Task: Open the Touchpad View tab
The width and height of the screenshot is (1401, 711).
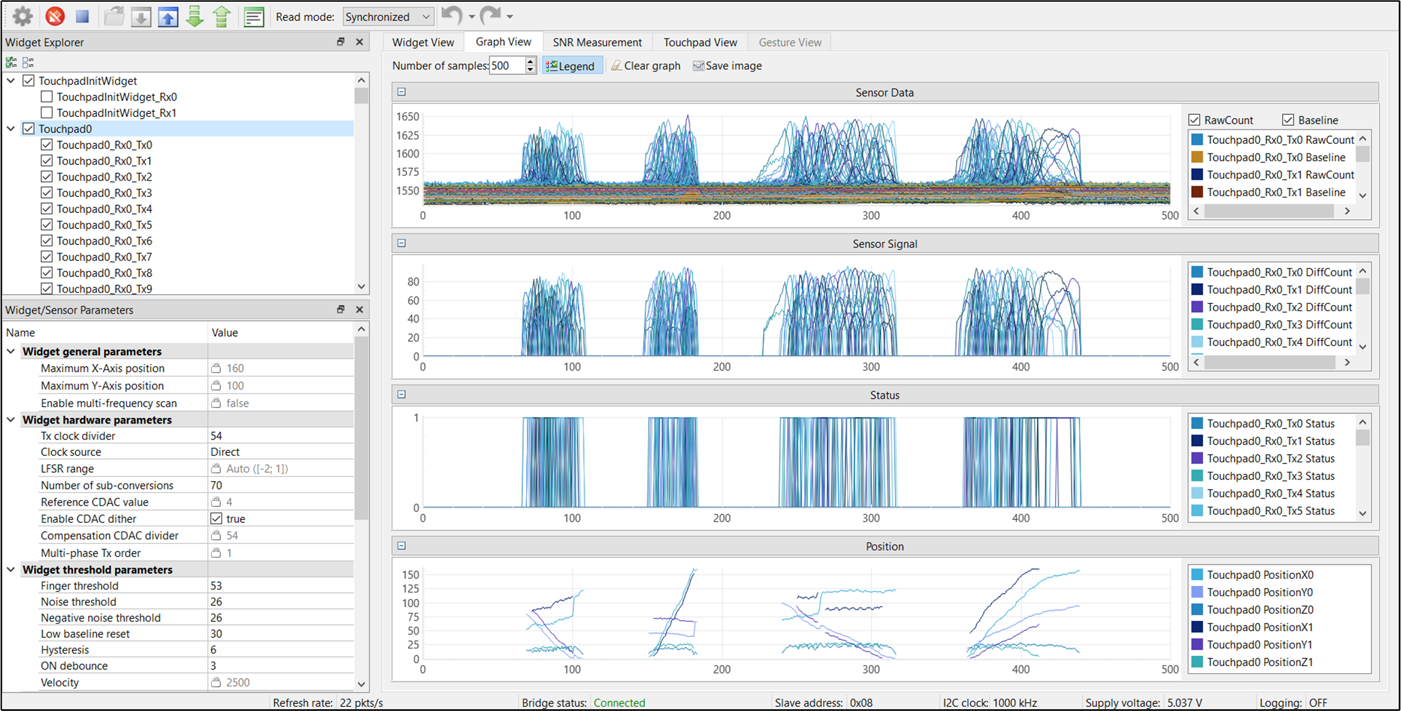Action: (700, 42)
